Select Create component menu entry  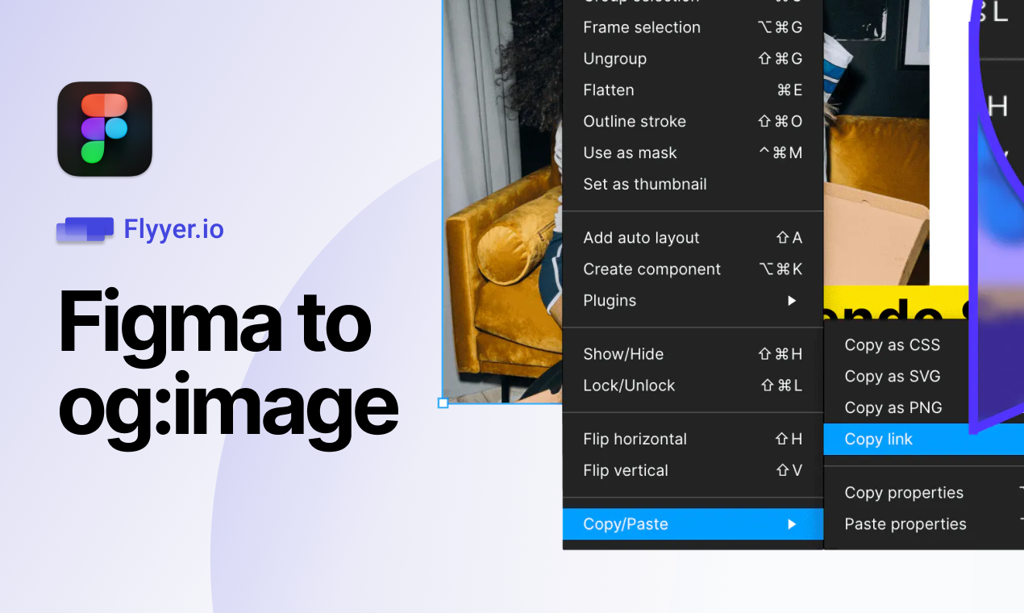693,269
